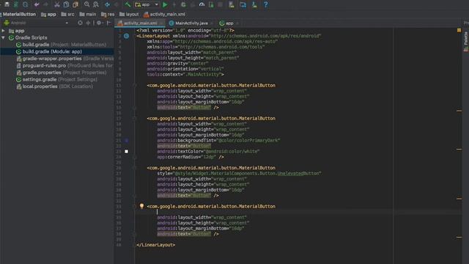Click the Make Project hammer icon
Screen dimensions: 469x264
(x=128, y=4)
